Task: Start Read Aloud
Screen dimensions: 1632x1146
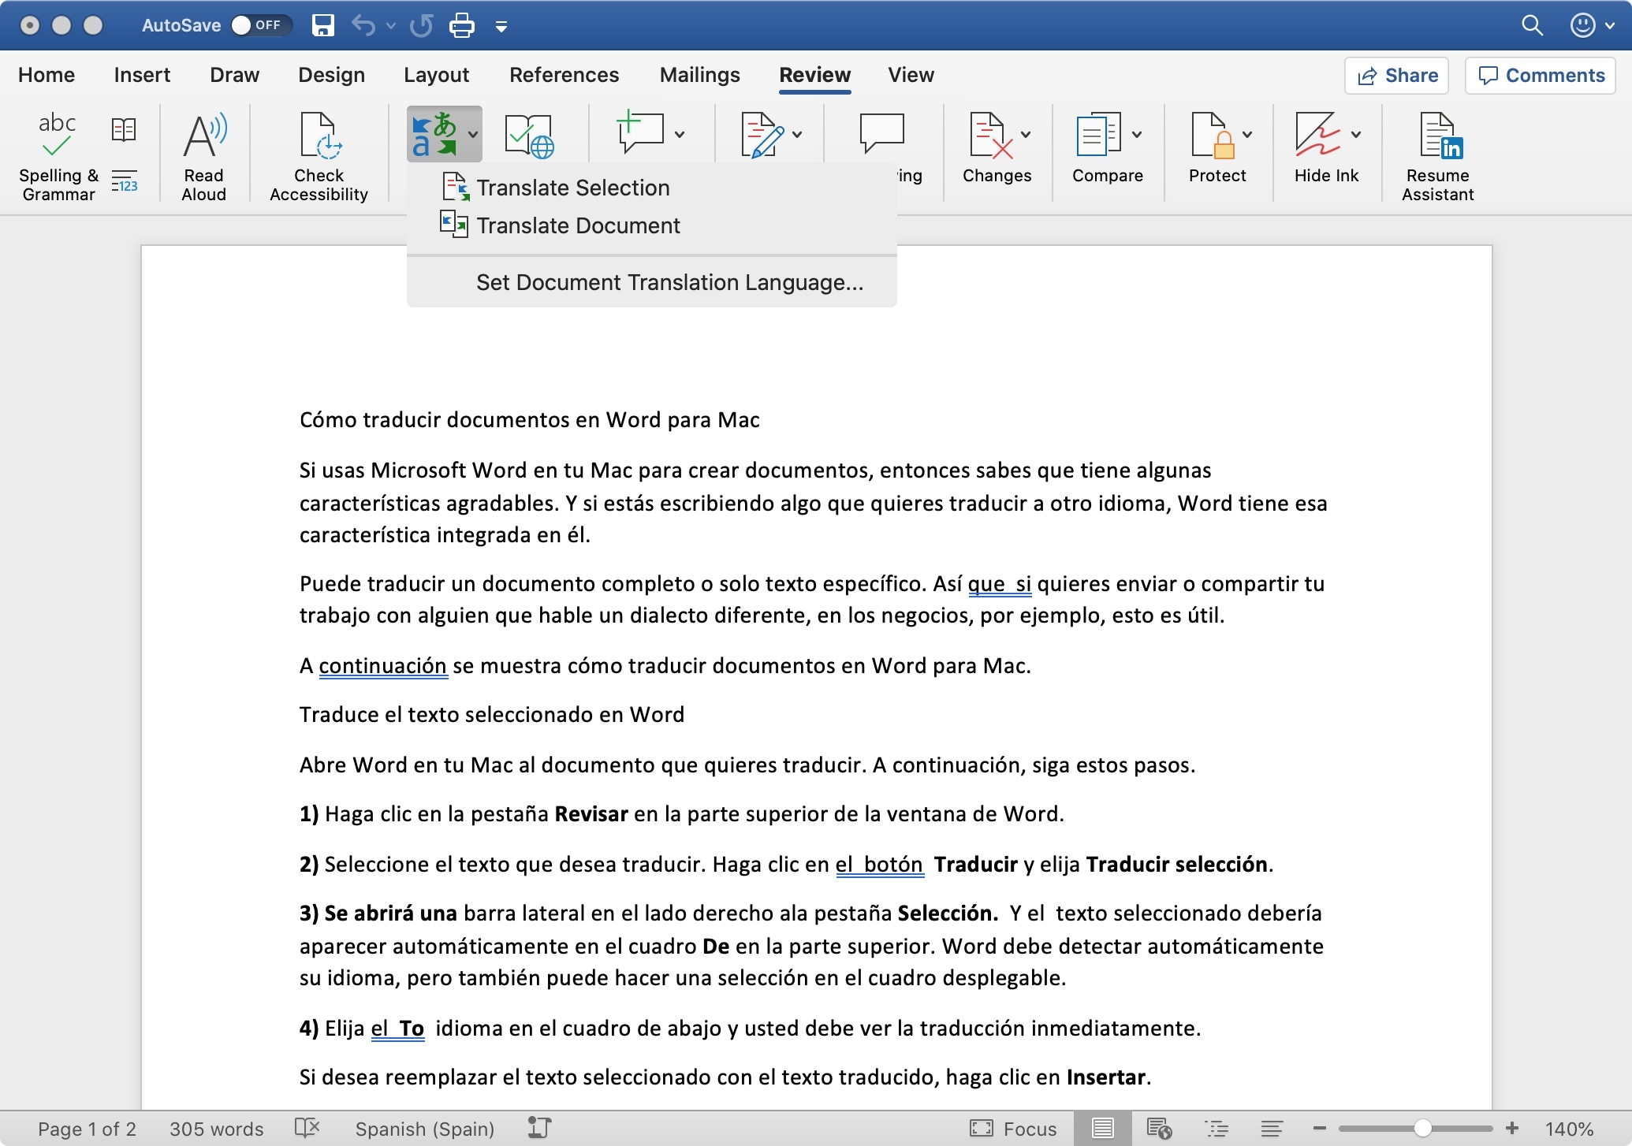Action: (204, 157)
